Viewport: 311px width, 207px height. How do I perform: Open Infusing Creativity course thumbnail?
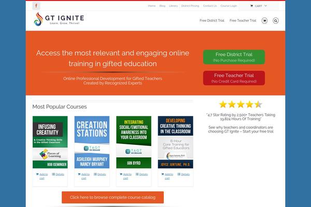click(50, 142)
